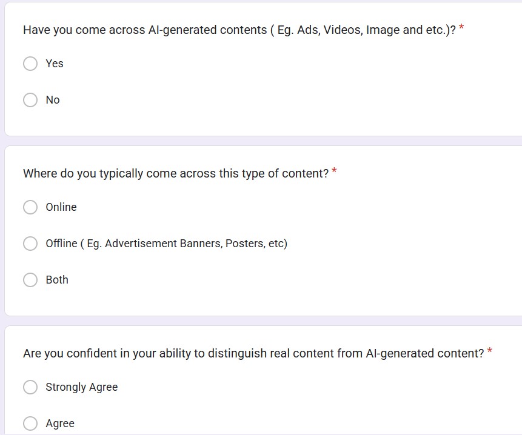This screenshot has height=435, width=522.
Task: Click the 'Online' option label
Action: tap(61, 207)
